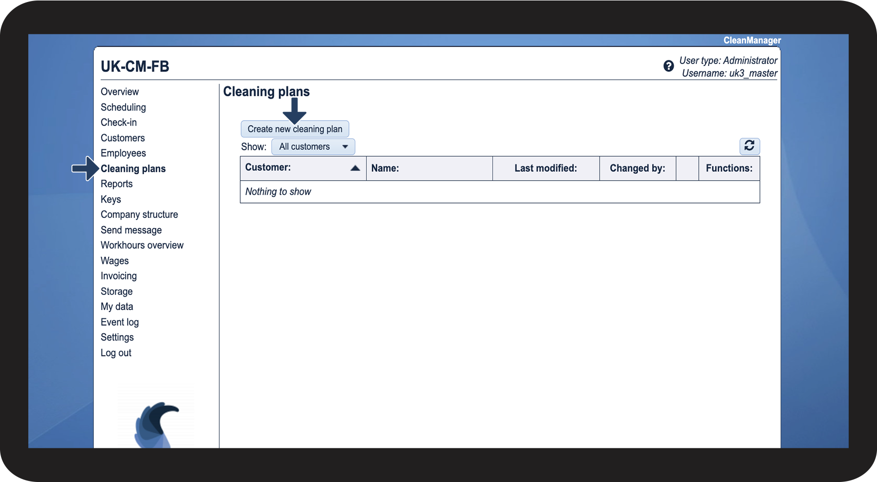View the Workhours overview page
The image size is (877, 482).
point(142,245)
